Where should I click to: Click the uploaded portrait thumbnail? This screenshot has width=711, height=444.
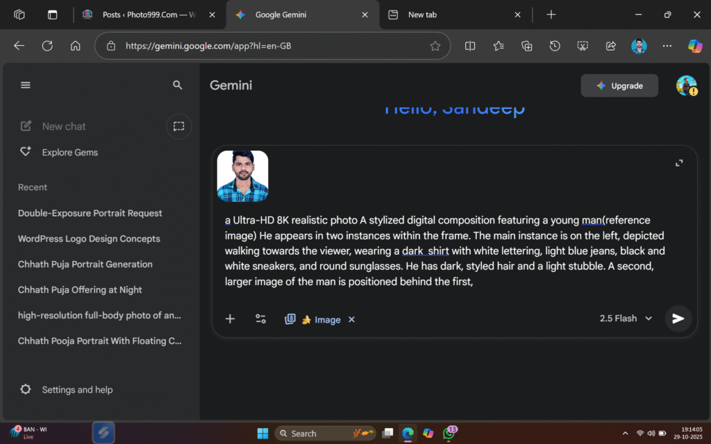tap(242, 176)
